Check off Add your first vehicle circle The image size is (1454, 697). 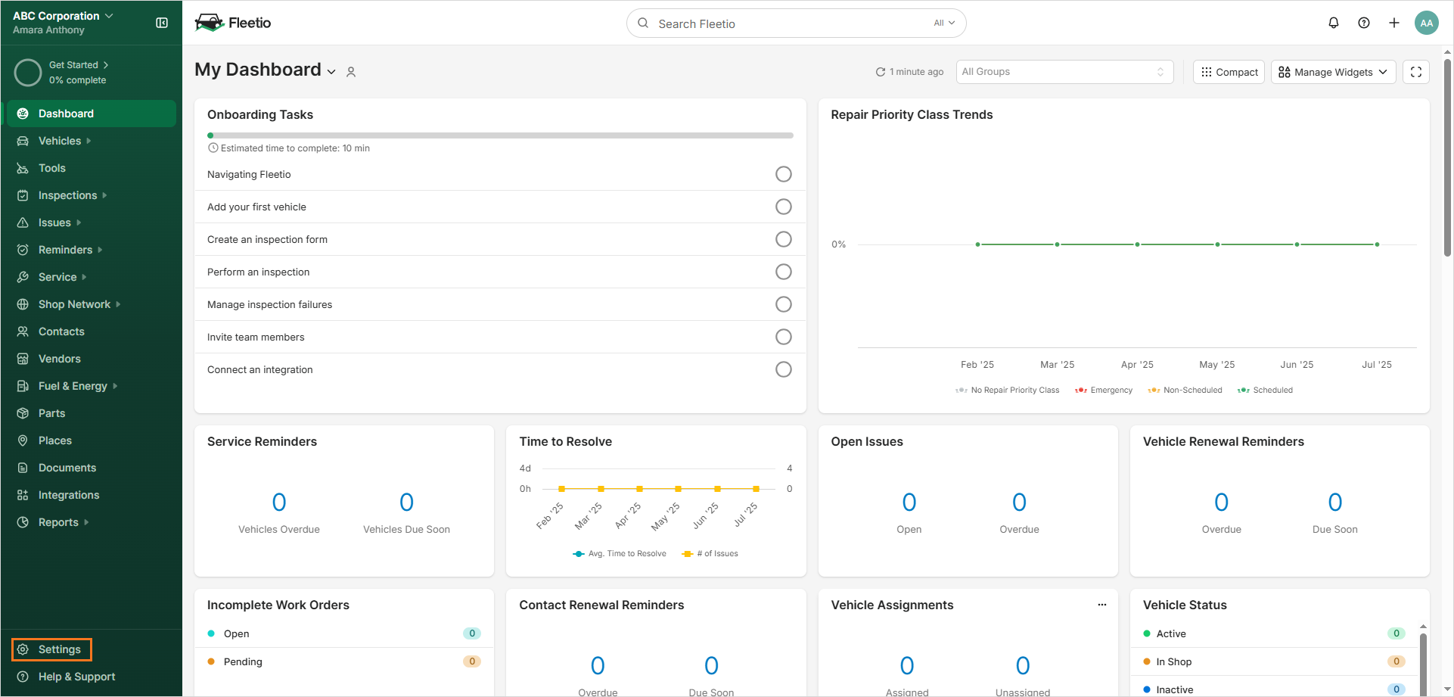[783, 207]
